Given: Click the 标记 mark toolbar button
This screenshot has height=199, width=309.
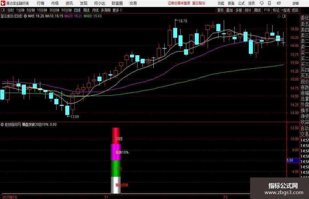Looking at the screenshot, I should pos(276,10).
